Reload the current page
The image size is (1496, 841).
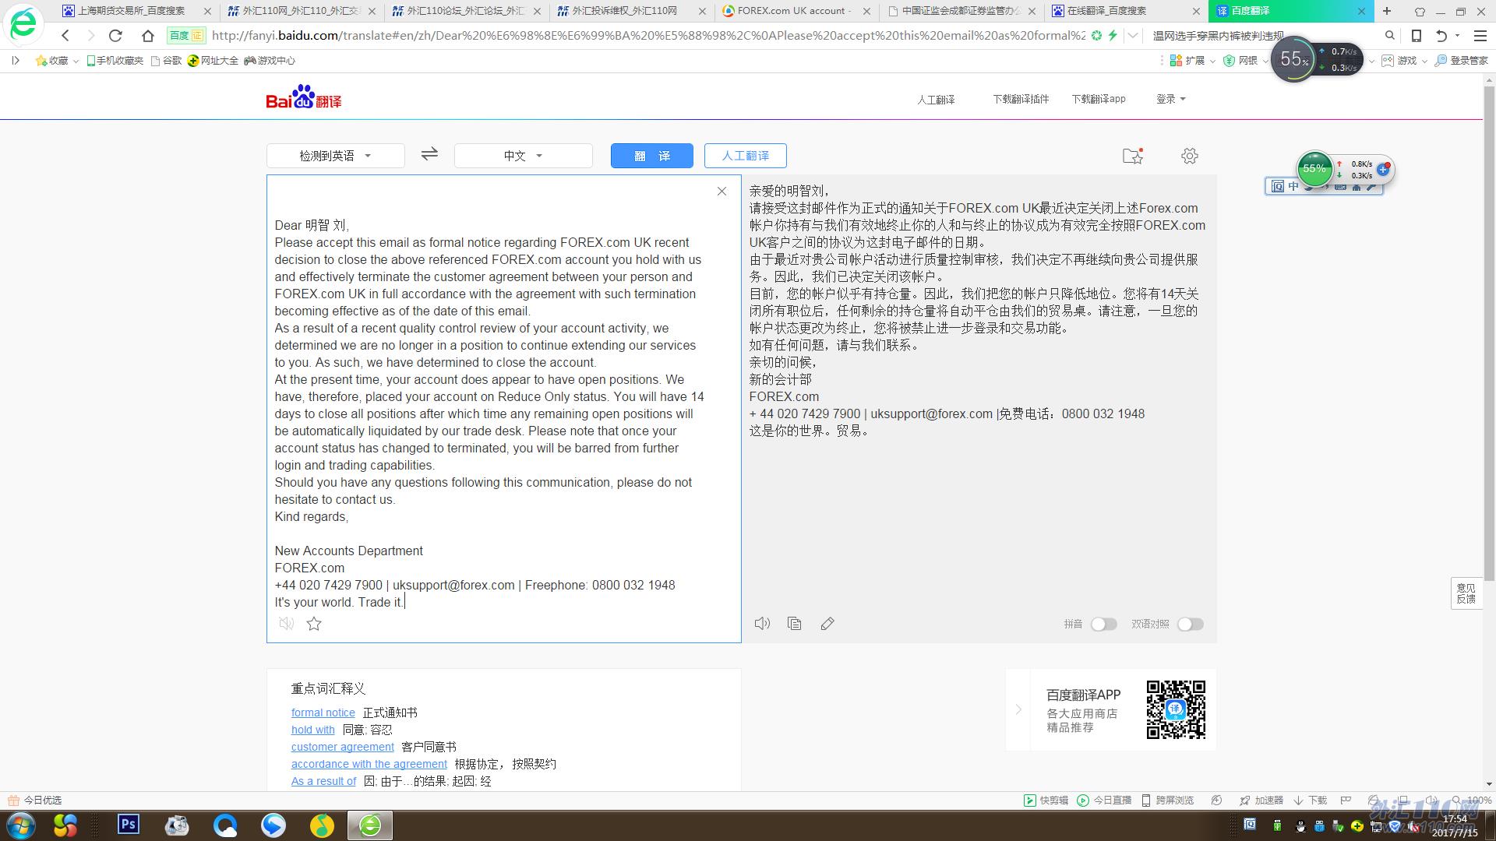[115, 35]
